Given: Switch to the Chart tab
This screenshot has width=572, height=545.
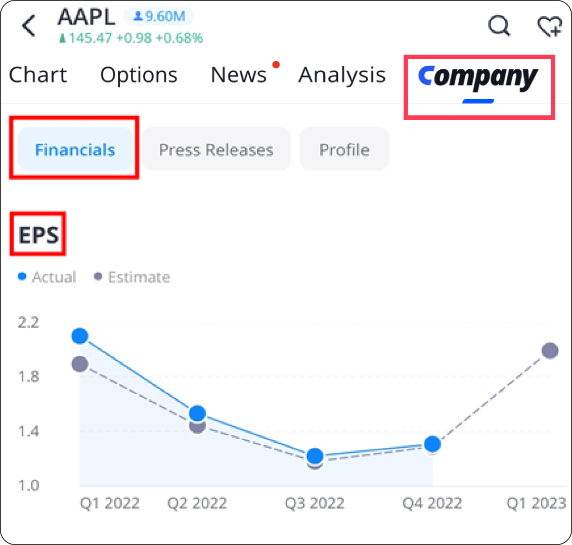Looking at the screenshot, I should coord(38,75).
